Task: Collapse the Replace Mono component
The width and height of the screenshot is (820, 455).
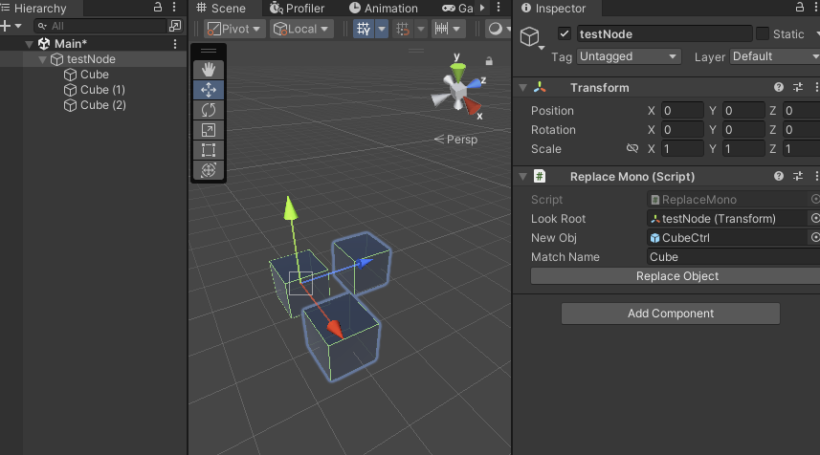Action: click(x=522, y=177)
